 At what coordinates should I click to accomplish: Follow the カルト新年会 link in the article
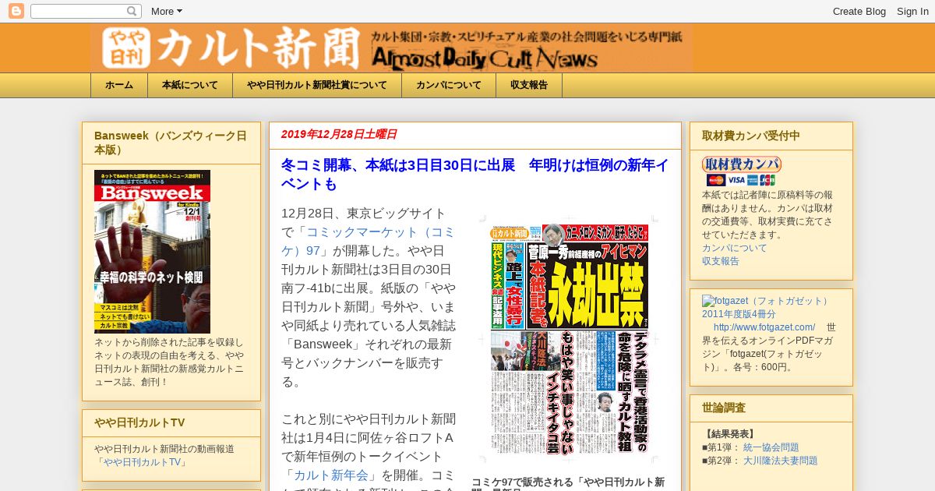pos(331,475)
